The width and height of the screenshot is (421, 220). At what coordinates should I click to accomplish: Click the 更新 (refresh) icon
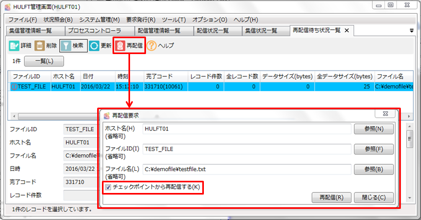click(94, 46)
